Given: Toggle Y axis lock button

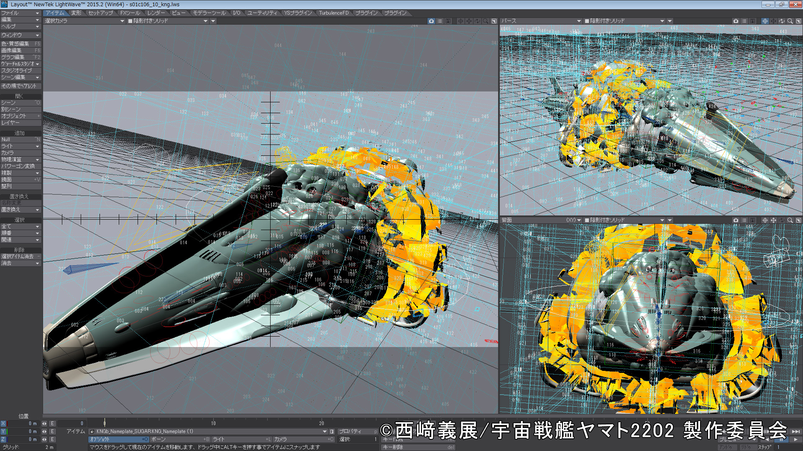Looking at the screenshot, I should (3, 431).
